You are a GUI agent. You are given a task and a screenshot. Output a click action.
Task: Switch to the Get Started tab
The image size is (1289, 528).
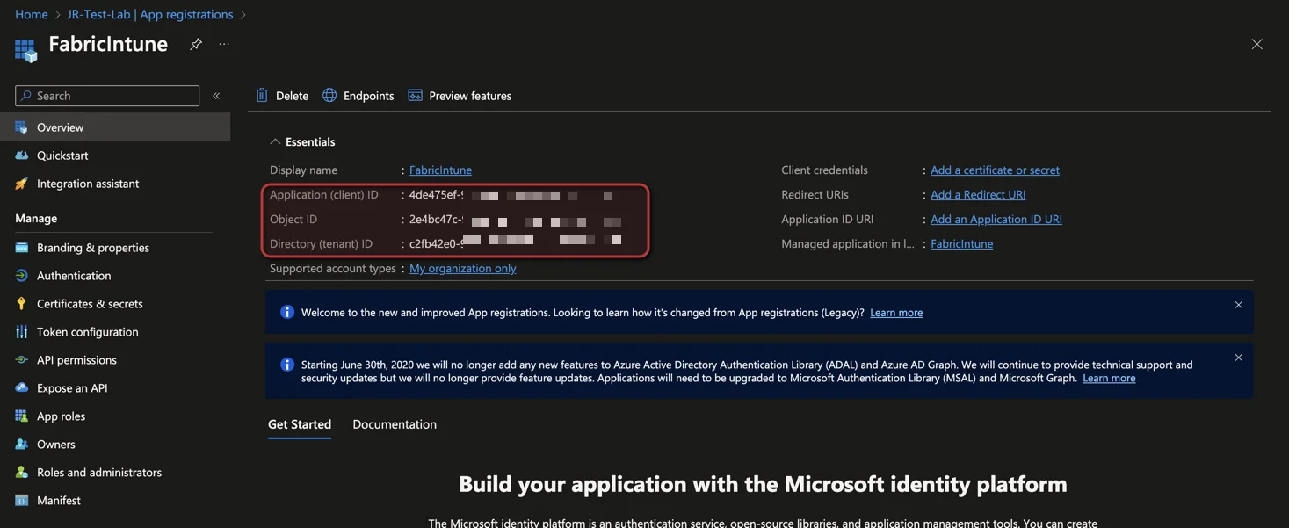[x=300, y=424]
